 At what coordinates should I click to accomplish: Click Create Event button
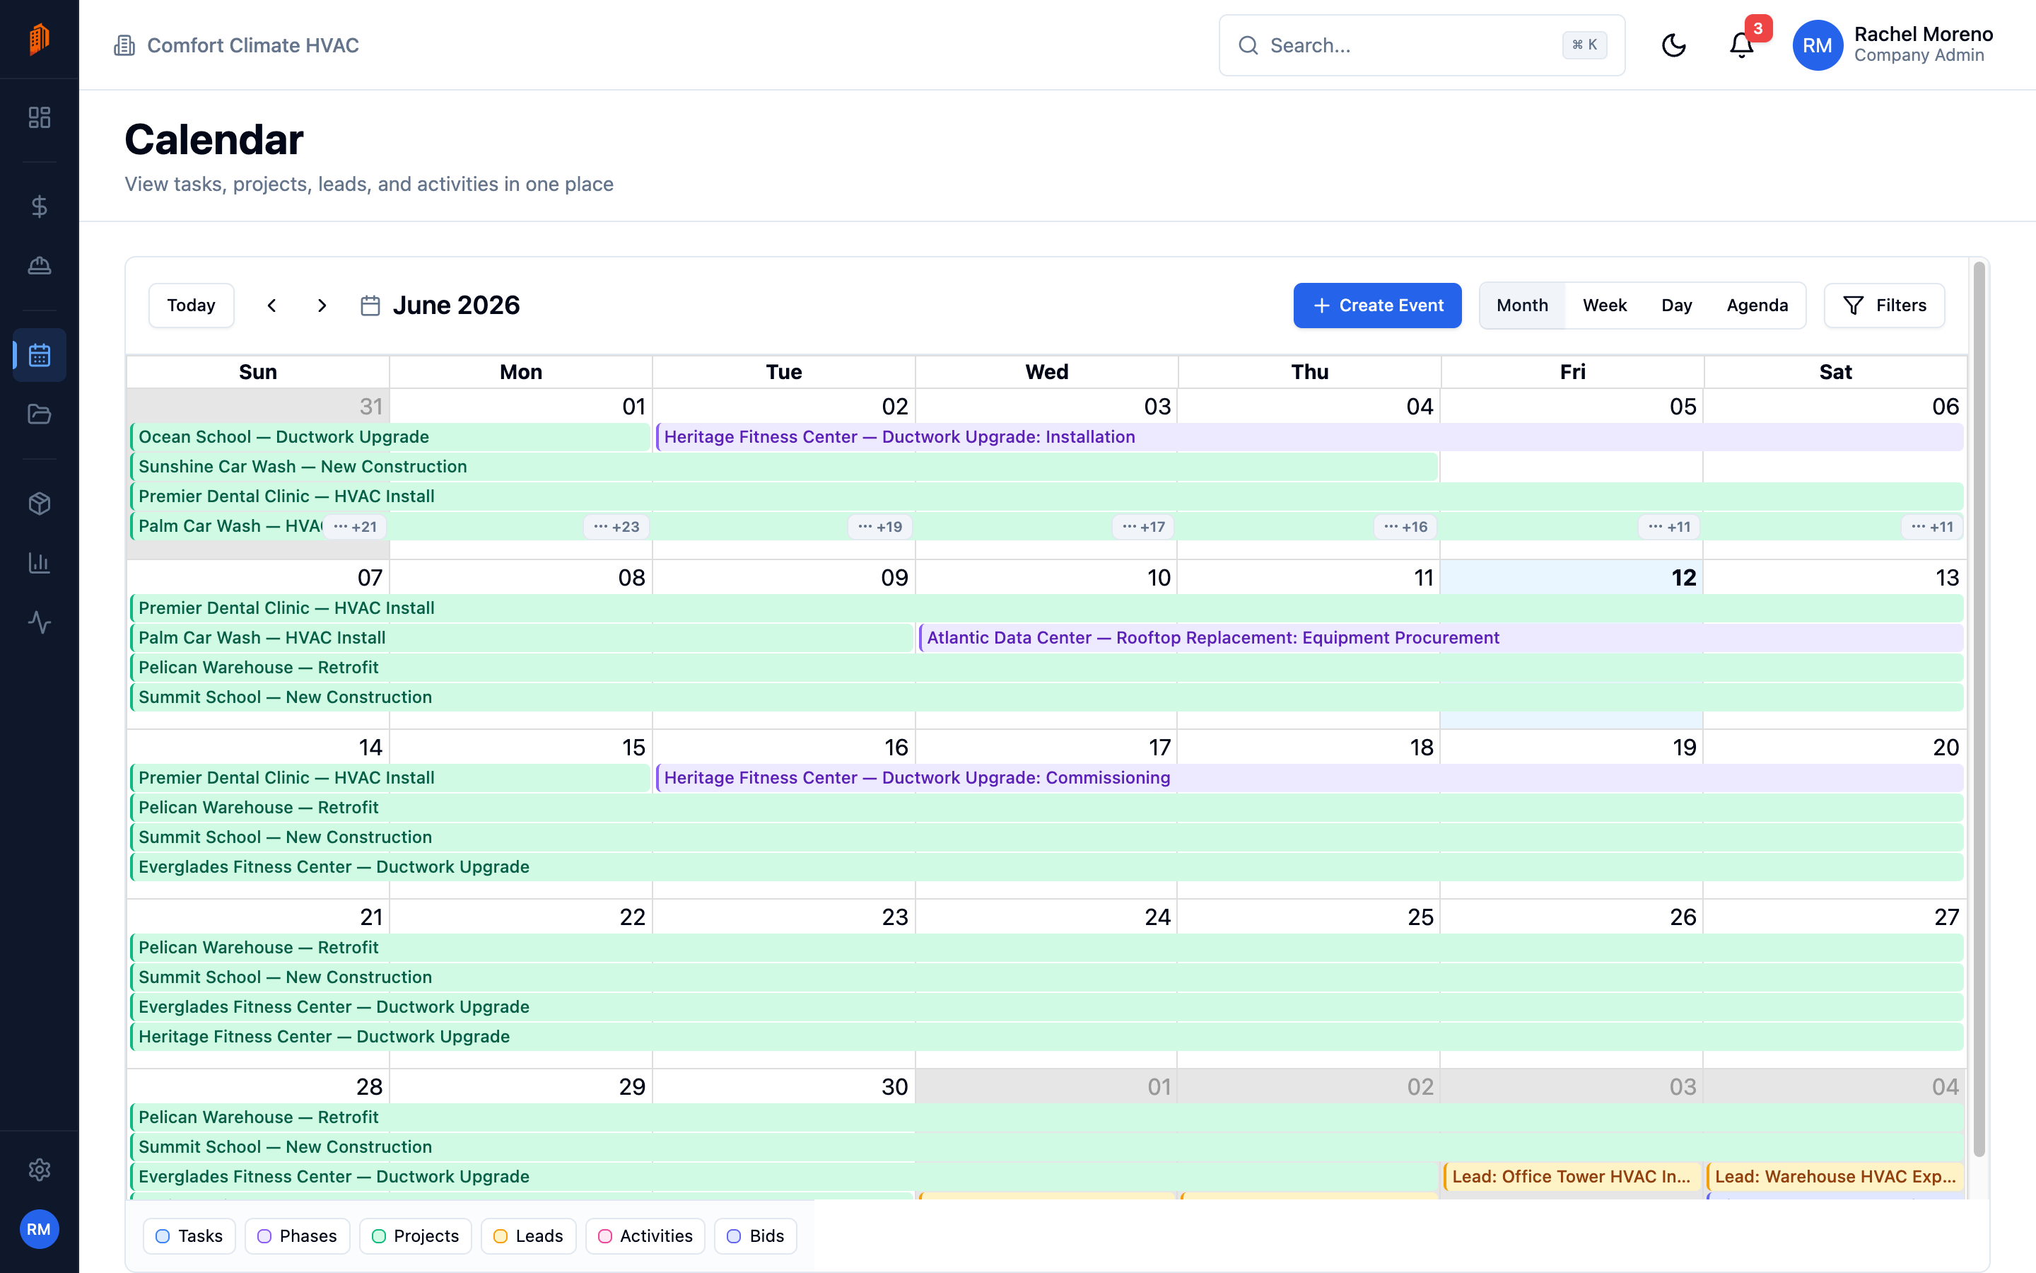click(x=1377, y=306)
